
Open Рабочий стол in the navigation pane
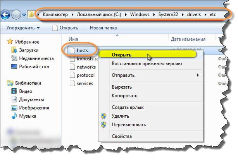[x=34, y=67]
